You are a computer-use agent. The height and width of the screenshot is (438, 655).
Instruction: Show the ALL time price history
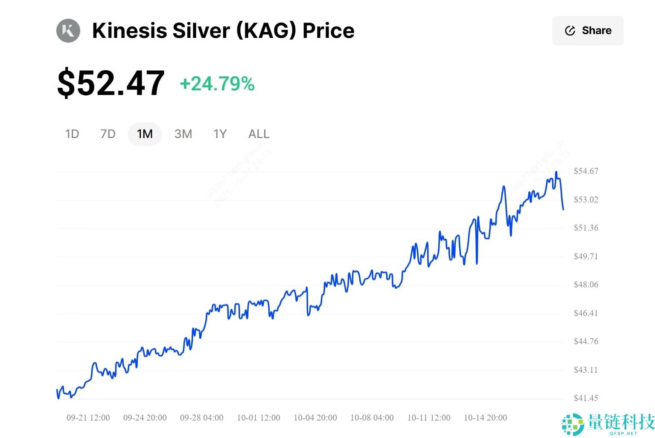click(x=259, y=134)
